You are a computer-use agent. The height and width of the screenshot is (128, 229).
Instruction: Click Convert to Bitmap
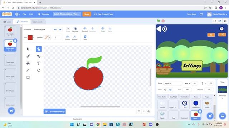[x=55, y=111]
